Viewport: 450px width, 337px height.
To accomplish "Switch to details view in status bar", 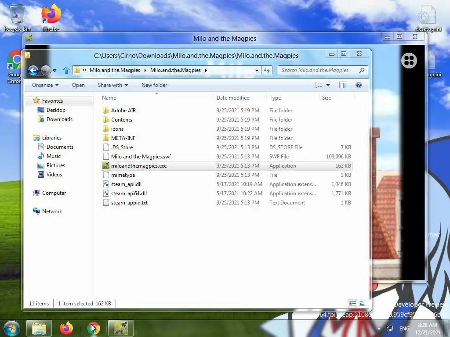I will pos(352,303).
